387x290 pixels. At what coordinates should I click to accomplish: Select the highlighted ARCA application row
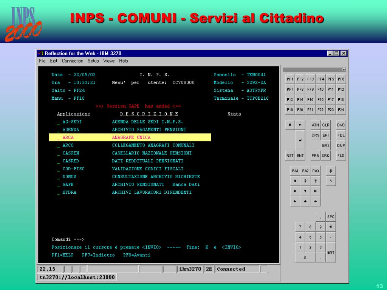click(x=130, y=137)
